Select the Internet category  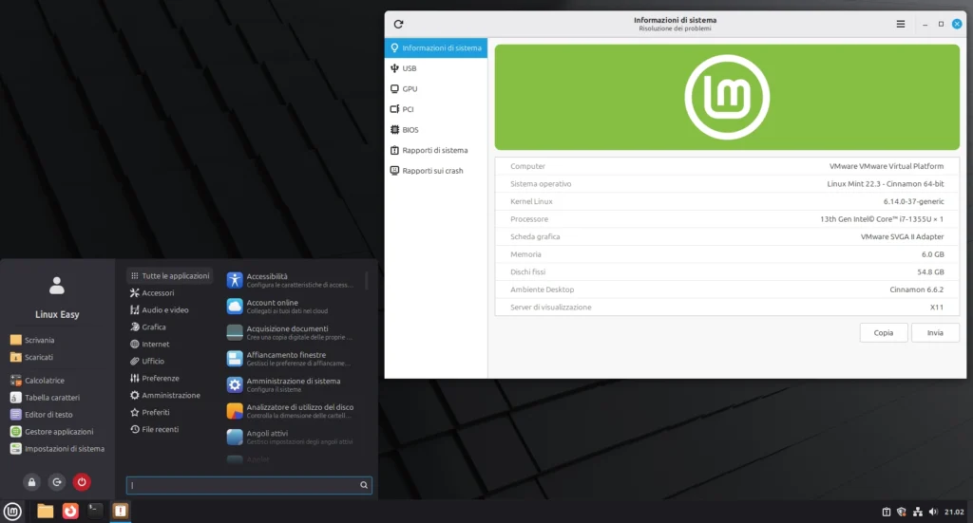pyautogui.click(x=169, y=344)
